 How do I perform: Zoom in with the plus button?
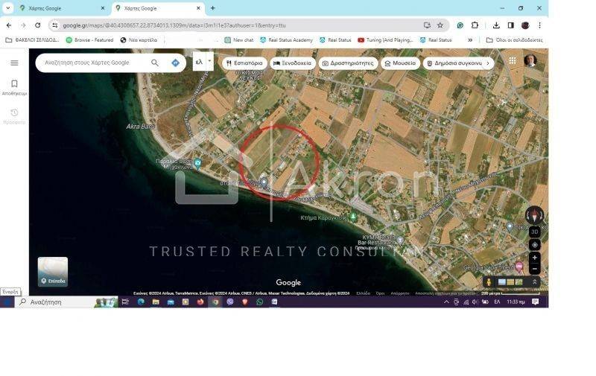[534, 258]
